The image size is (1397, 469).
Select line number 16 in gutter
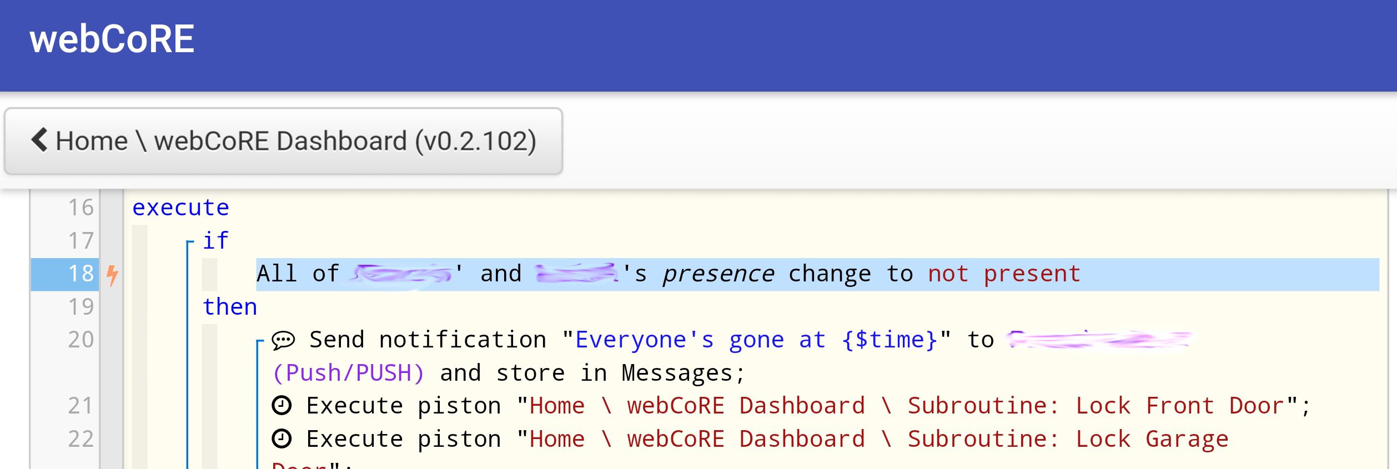(x=81, y=208)
